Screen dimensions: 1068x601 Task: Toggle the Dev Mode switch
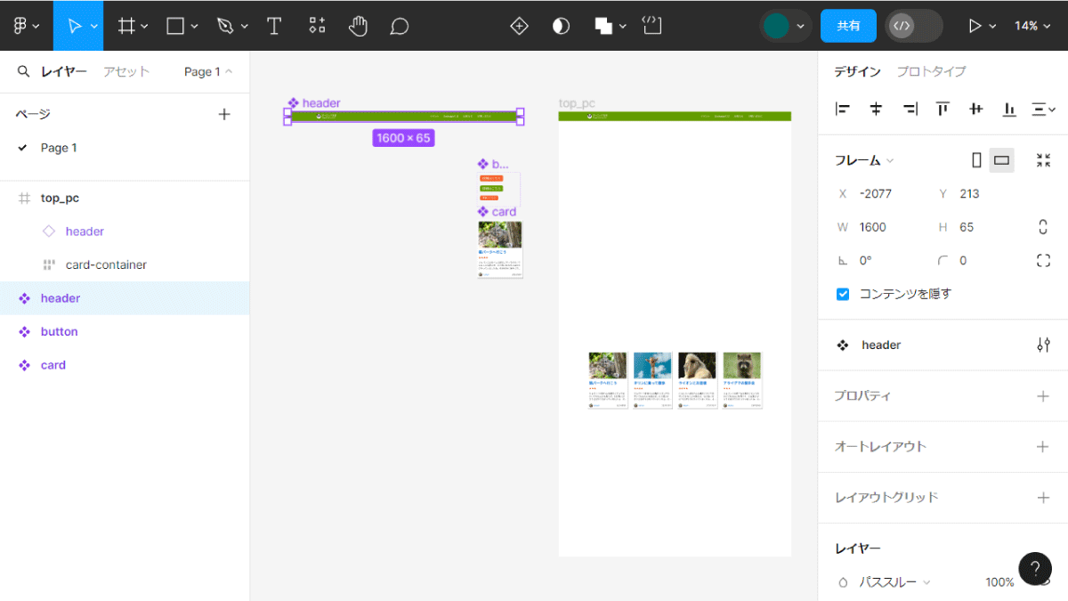coord(913,26)
